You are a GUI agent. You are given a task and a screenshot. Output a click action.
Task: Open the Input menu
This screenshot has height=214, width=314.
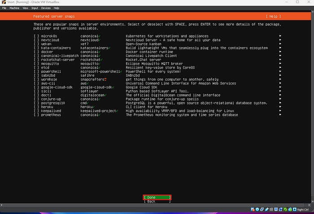[x=35, y=8]
